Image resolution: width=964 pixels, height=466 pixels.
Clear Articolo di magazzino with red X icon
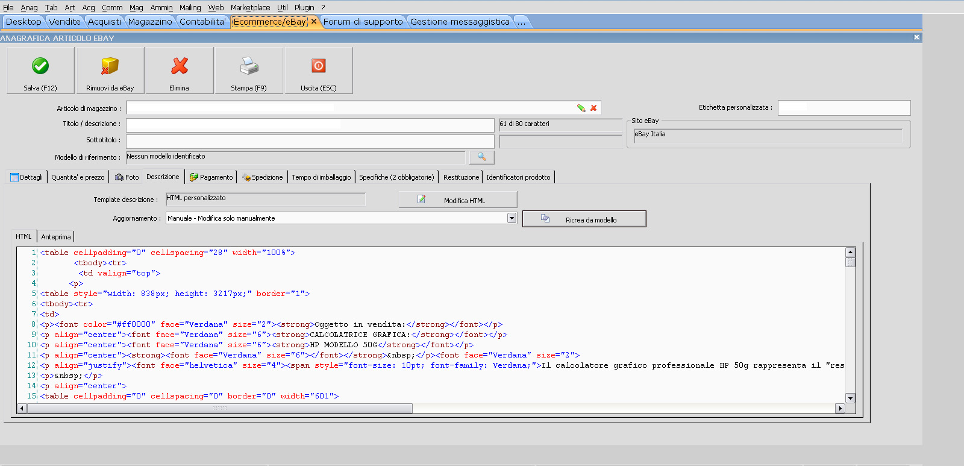pyautogui.click(x=593, y=108)
